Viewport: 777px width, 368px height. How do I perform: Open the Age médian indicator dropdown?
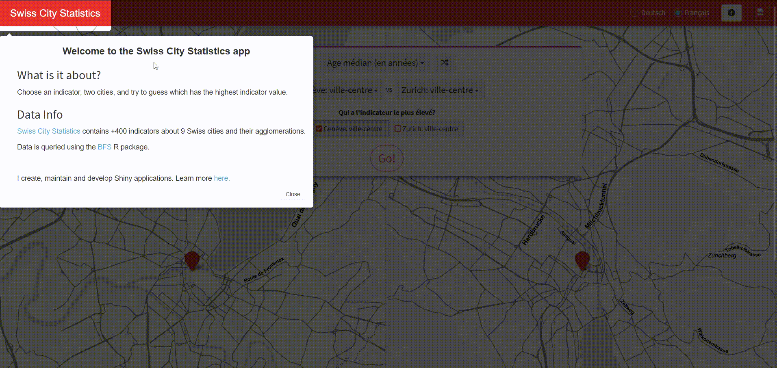375,63
